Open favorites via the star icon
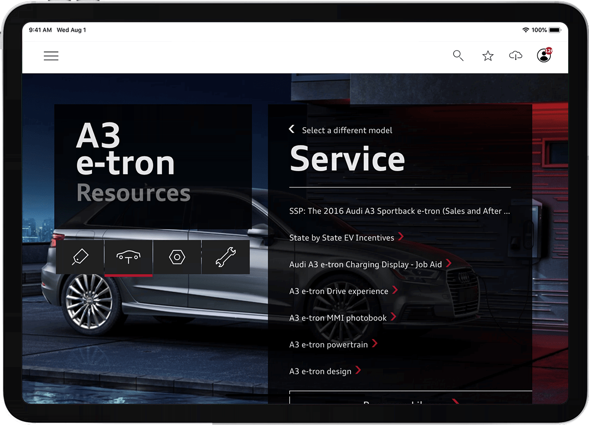 pyautogui.click(x=488, y=56)
